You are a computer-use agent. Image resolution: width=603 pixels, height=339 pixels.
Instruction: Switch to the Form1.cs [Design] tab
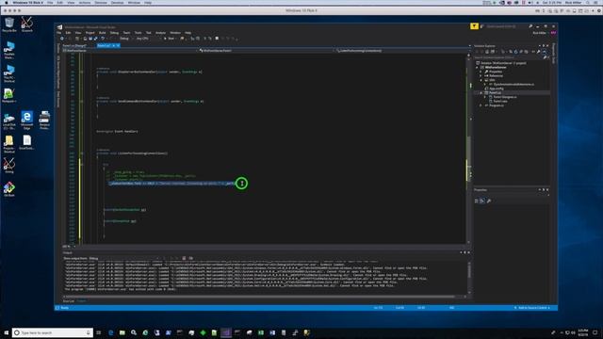[x=74, y=45]
